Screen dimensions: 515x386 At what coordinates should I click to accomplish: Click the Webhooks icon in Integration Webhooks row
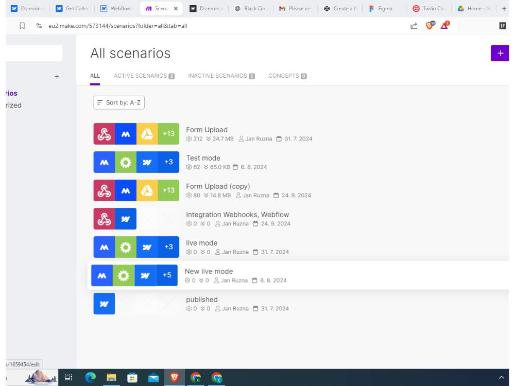tap(104, 219)
